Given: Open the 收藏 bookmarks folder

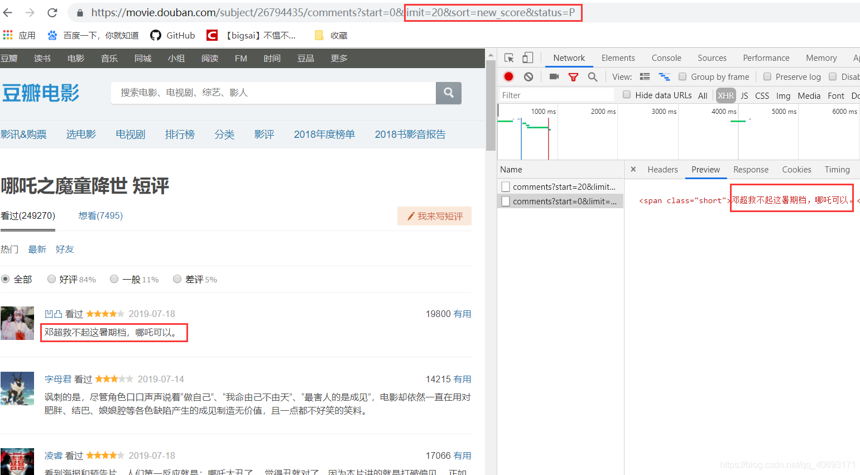Looking at the screenshot, I should [331, 35].
